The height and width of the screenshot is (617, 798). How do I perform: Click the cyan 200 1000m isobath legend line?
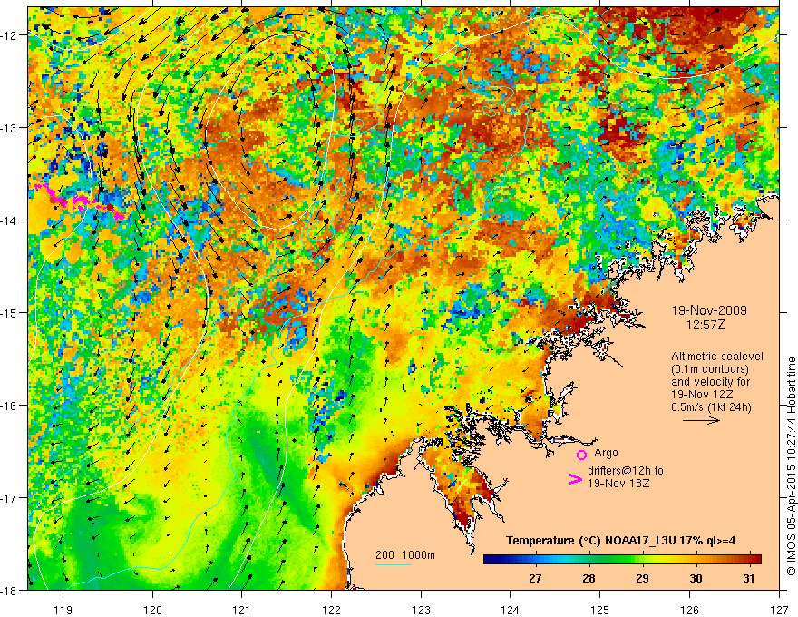coord(394,564)
